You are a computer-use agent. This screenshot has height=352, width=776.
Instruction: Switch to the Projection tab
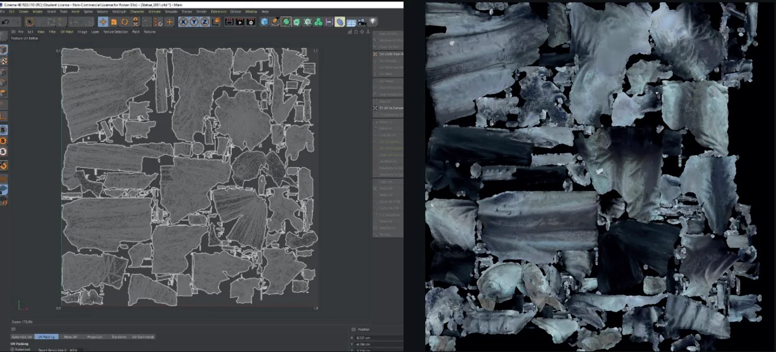click(x=95, y=337)
